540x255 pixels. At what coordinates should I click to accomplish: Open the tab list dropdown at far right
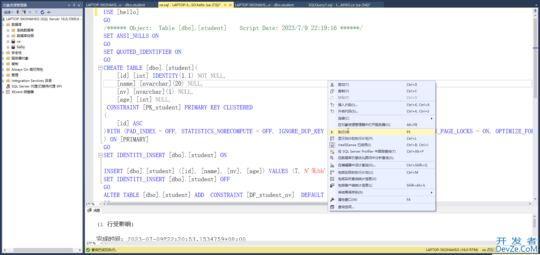coord(536,5)
